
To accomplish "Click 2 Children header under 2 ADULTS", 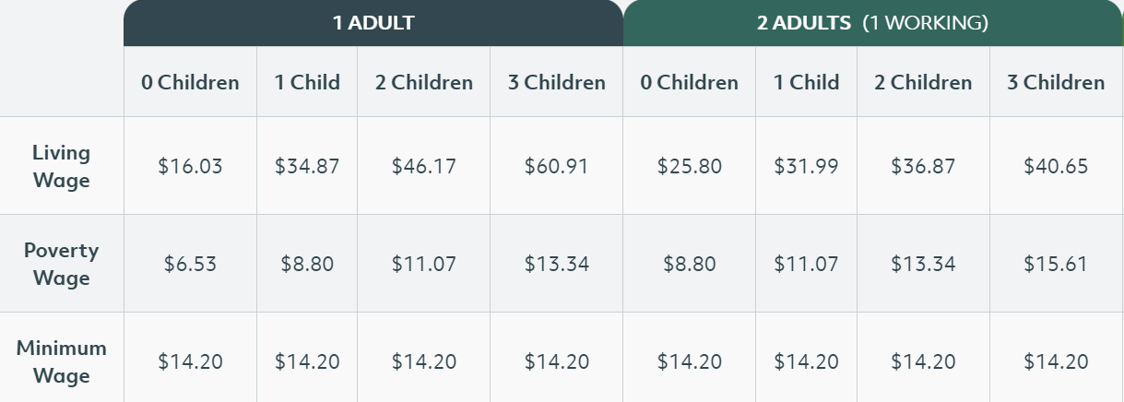I will 923,82.
